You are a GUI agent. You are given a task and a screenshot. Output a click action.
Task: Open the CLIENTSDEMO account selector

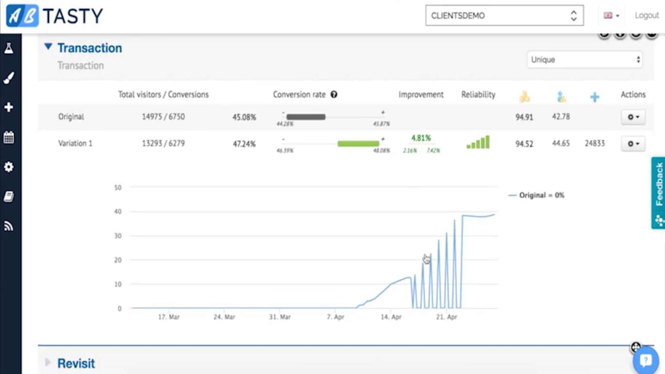[504, 16]
